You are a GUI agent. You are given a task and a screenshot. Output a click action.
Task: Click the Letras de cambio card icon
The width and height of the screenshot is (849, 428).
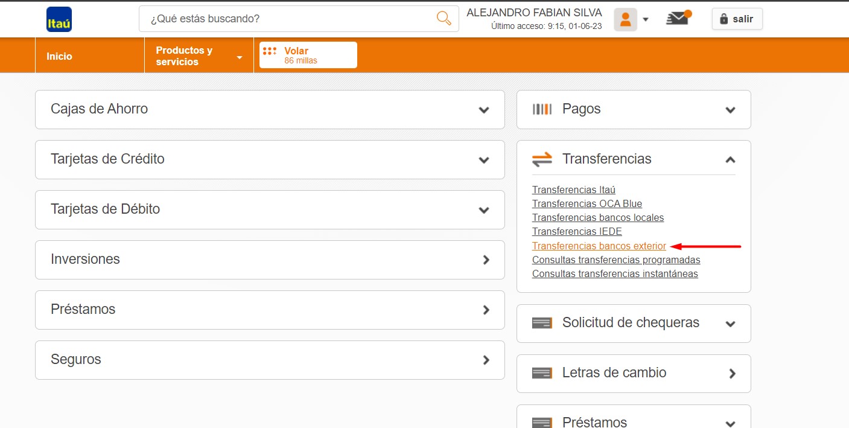point(542,373)
